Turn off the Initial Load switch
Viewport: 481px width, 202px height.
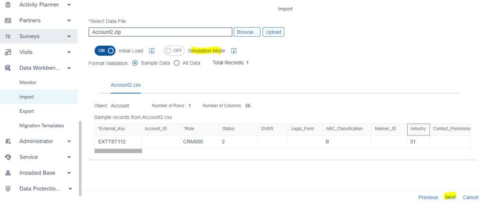coord(105,51)
